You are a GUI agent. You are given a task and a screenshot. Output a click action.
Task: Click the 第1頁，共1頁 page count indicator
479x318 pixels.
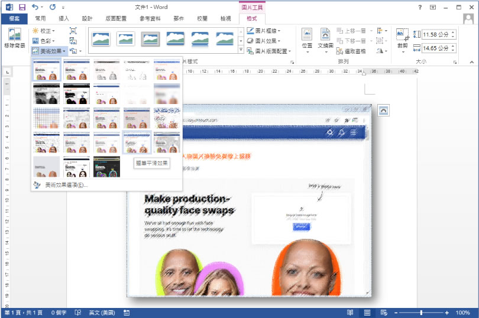click(x=24, y=313)
